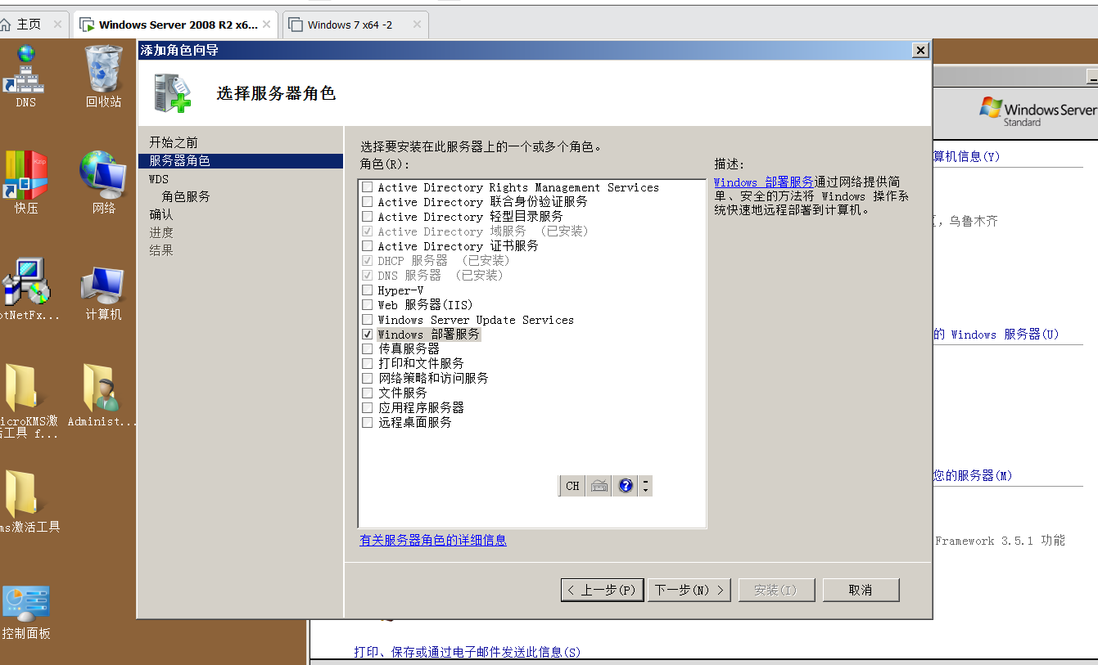Click 下一步(N) next button
1098x665 pixels.
tap(689, 590)
